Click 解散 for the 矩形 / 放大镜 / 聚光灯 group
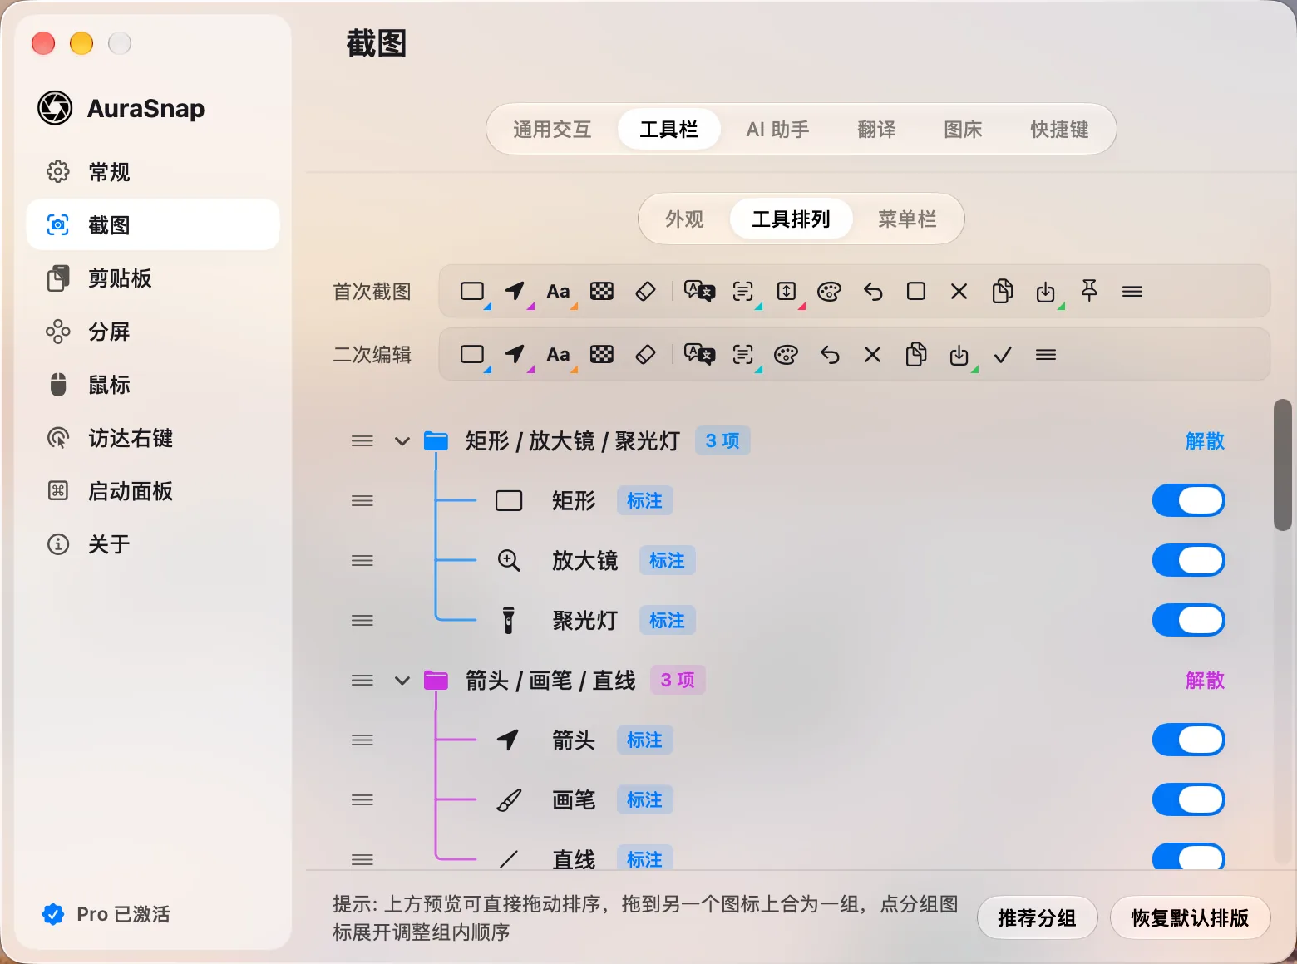1297x964 pixels. [1205, 441]
